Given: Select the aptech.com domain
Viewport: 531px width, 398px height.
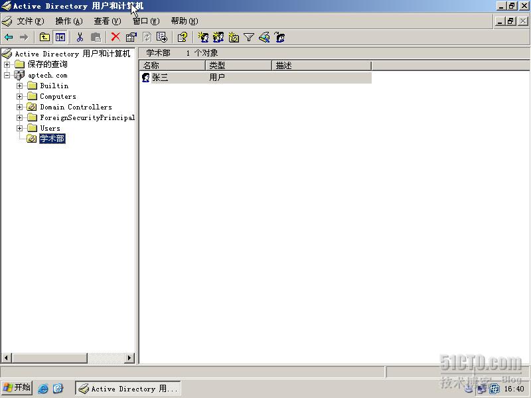Looking at the screenshot, I should pos(47,75).
